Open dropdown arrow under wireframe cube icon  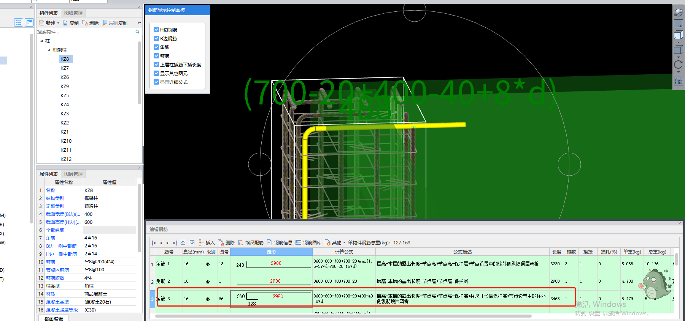pos(679,42)
